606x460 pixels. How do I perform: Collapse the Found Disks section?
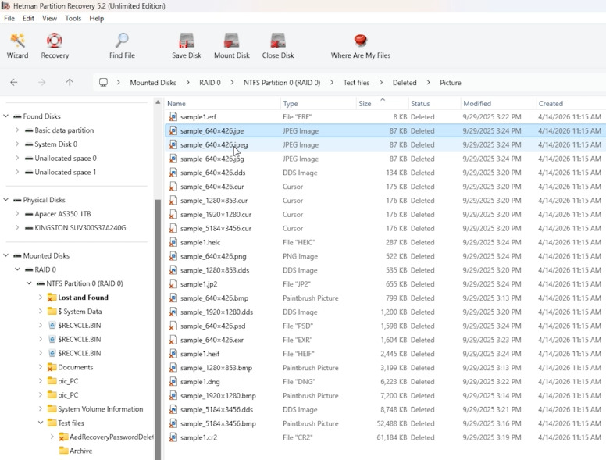(x=5, y=116)
